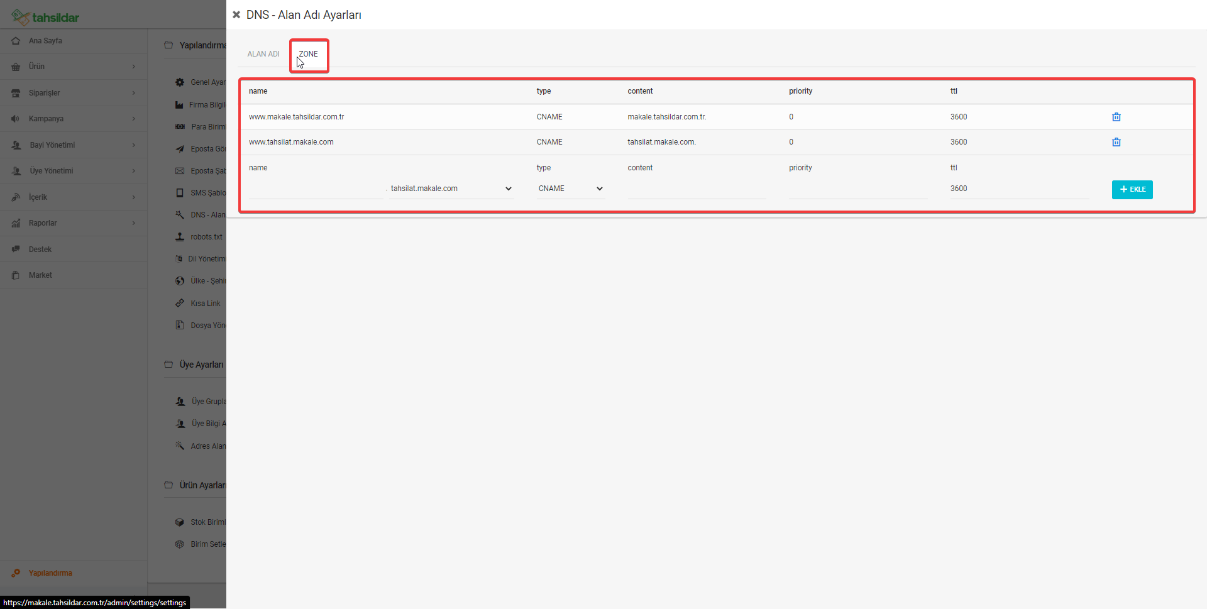This screenshot has width=1207, height=609.
Task: Expand the Üye Yönetimi chevron
Action: tap(134, 171)
